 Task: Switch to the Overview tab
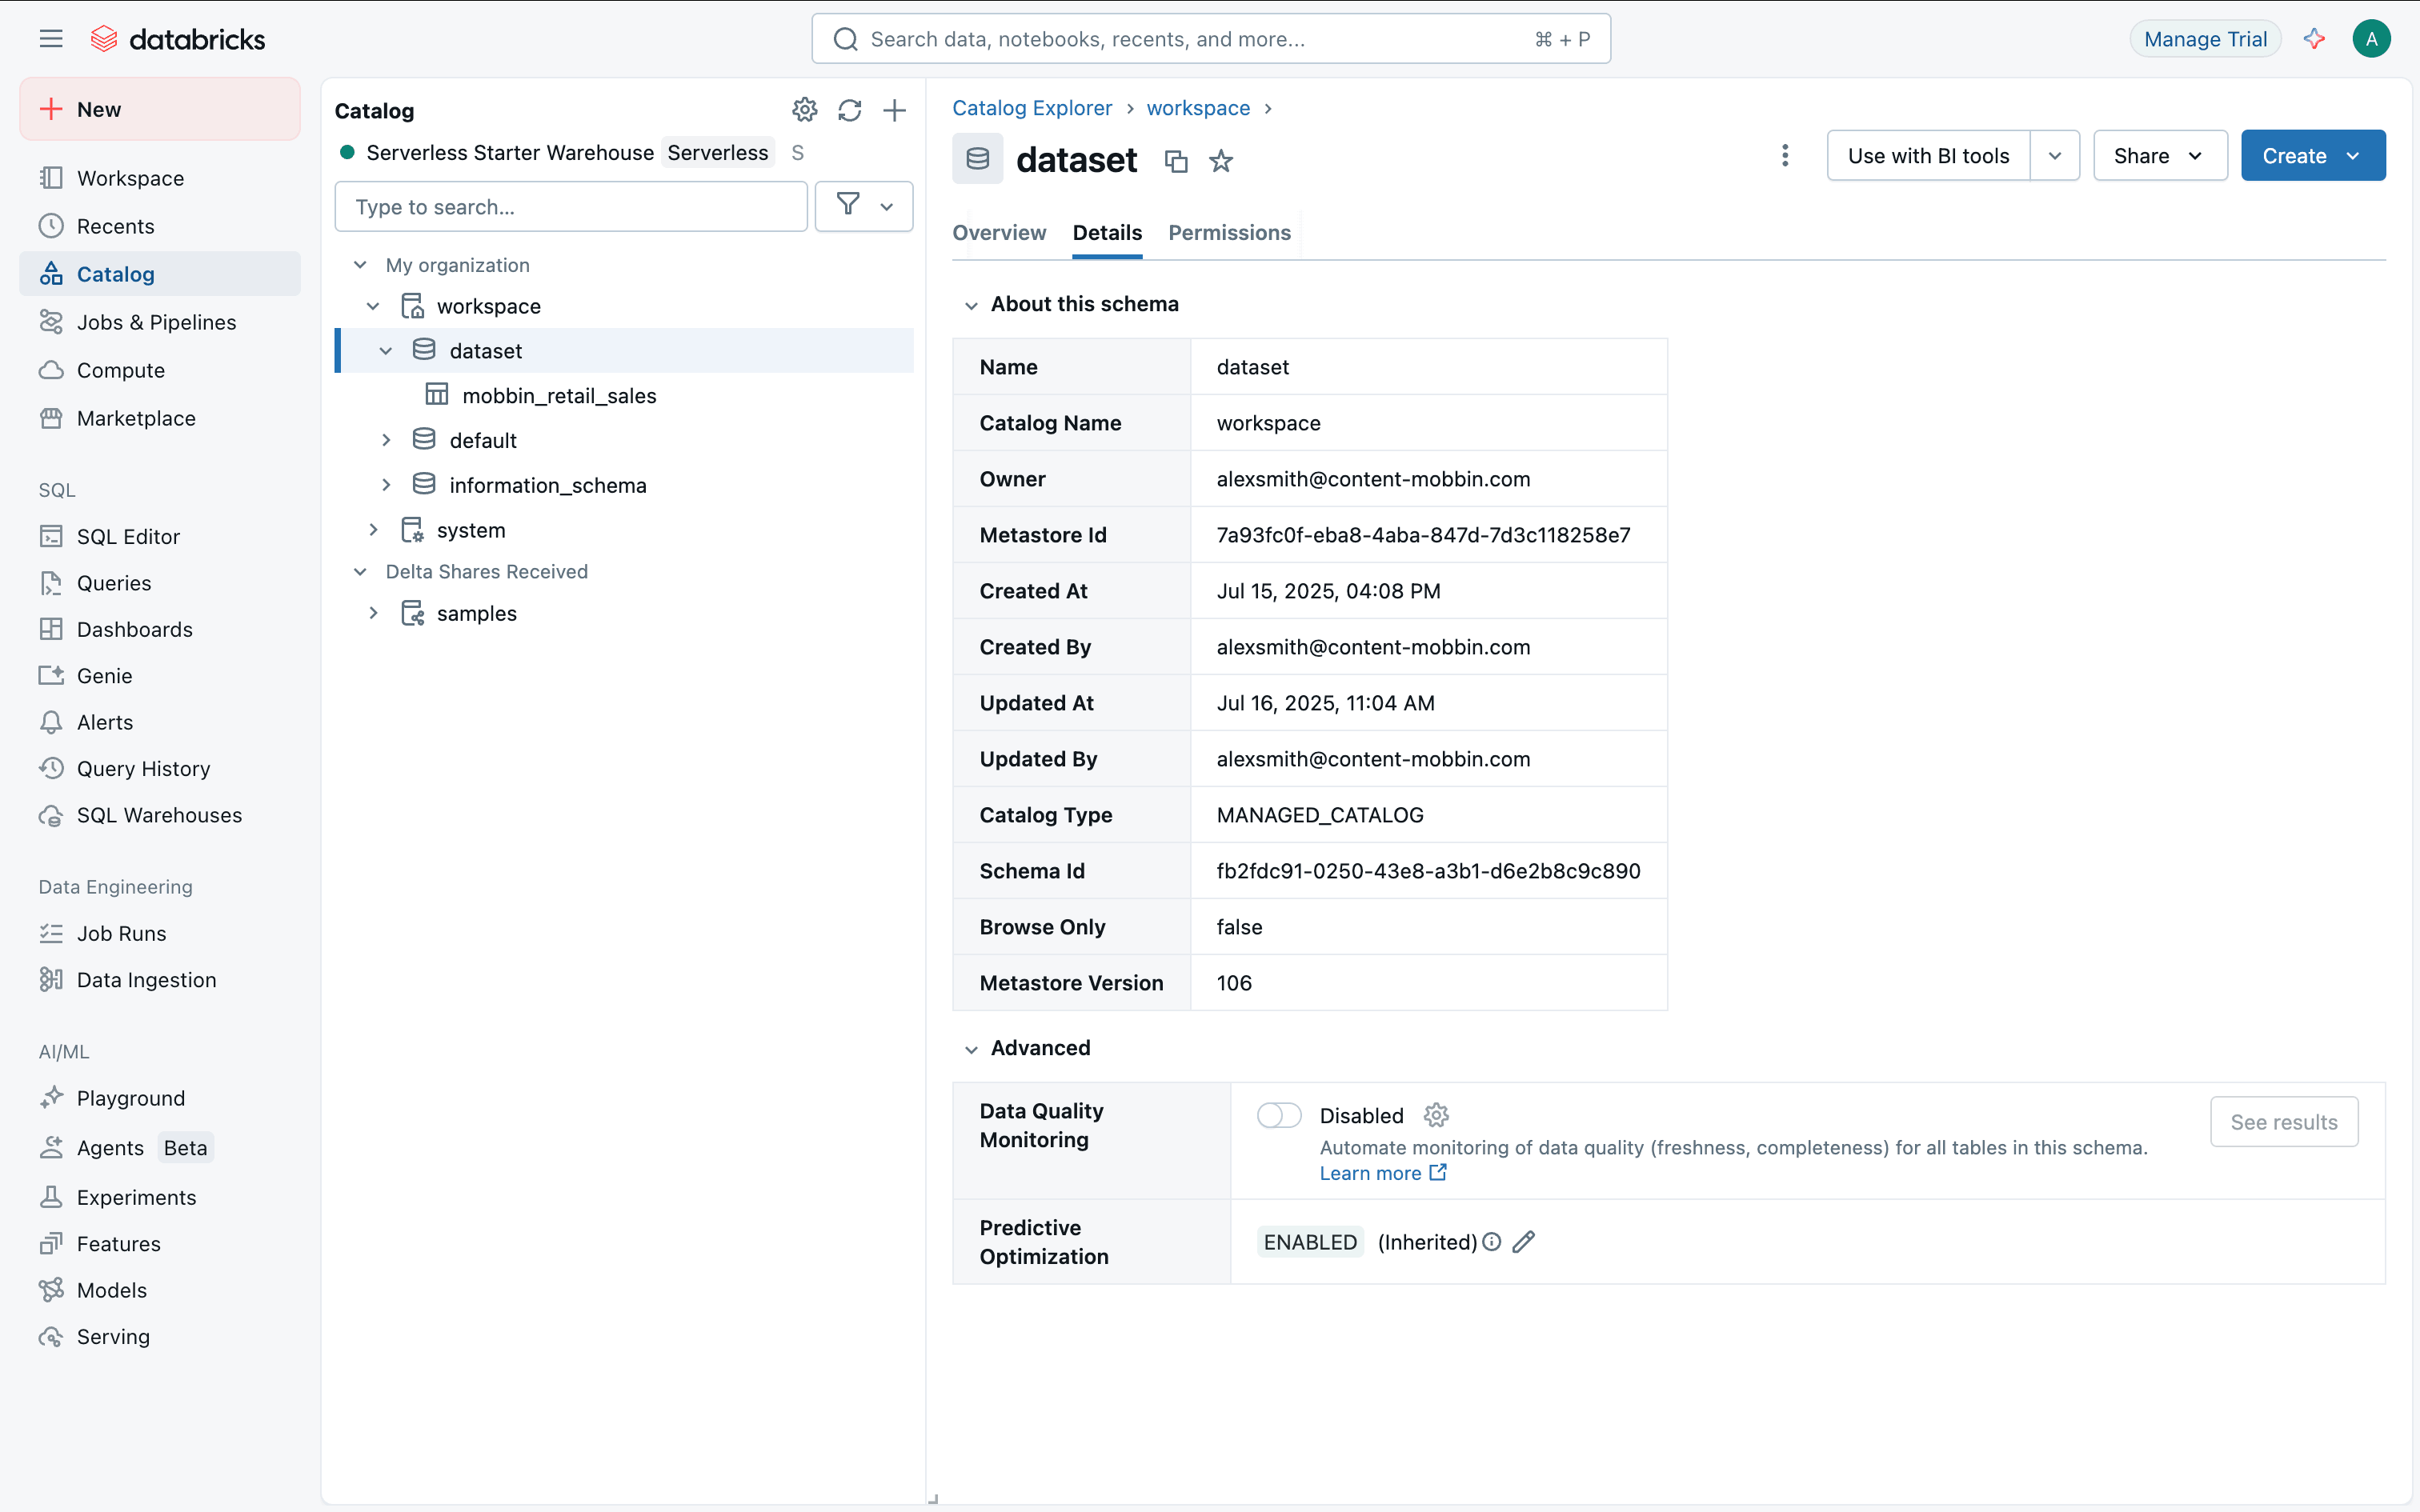(998, 233)
